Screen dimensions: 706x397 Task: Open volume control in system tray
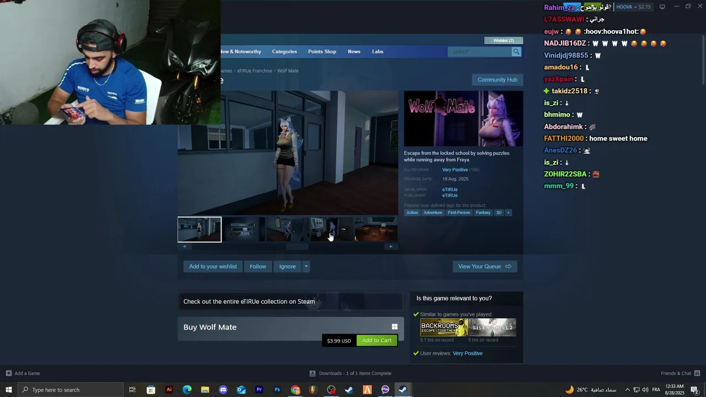[x=645, y=390]
